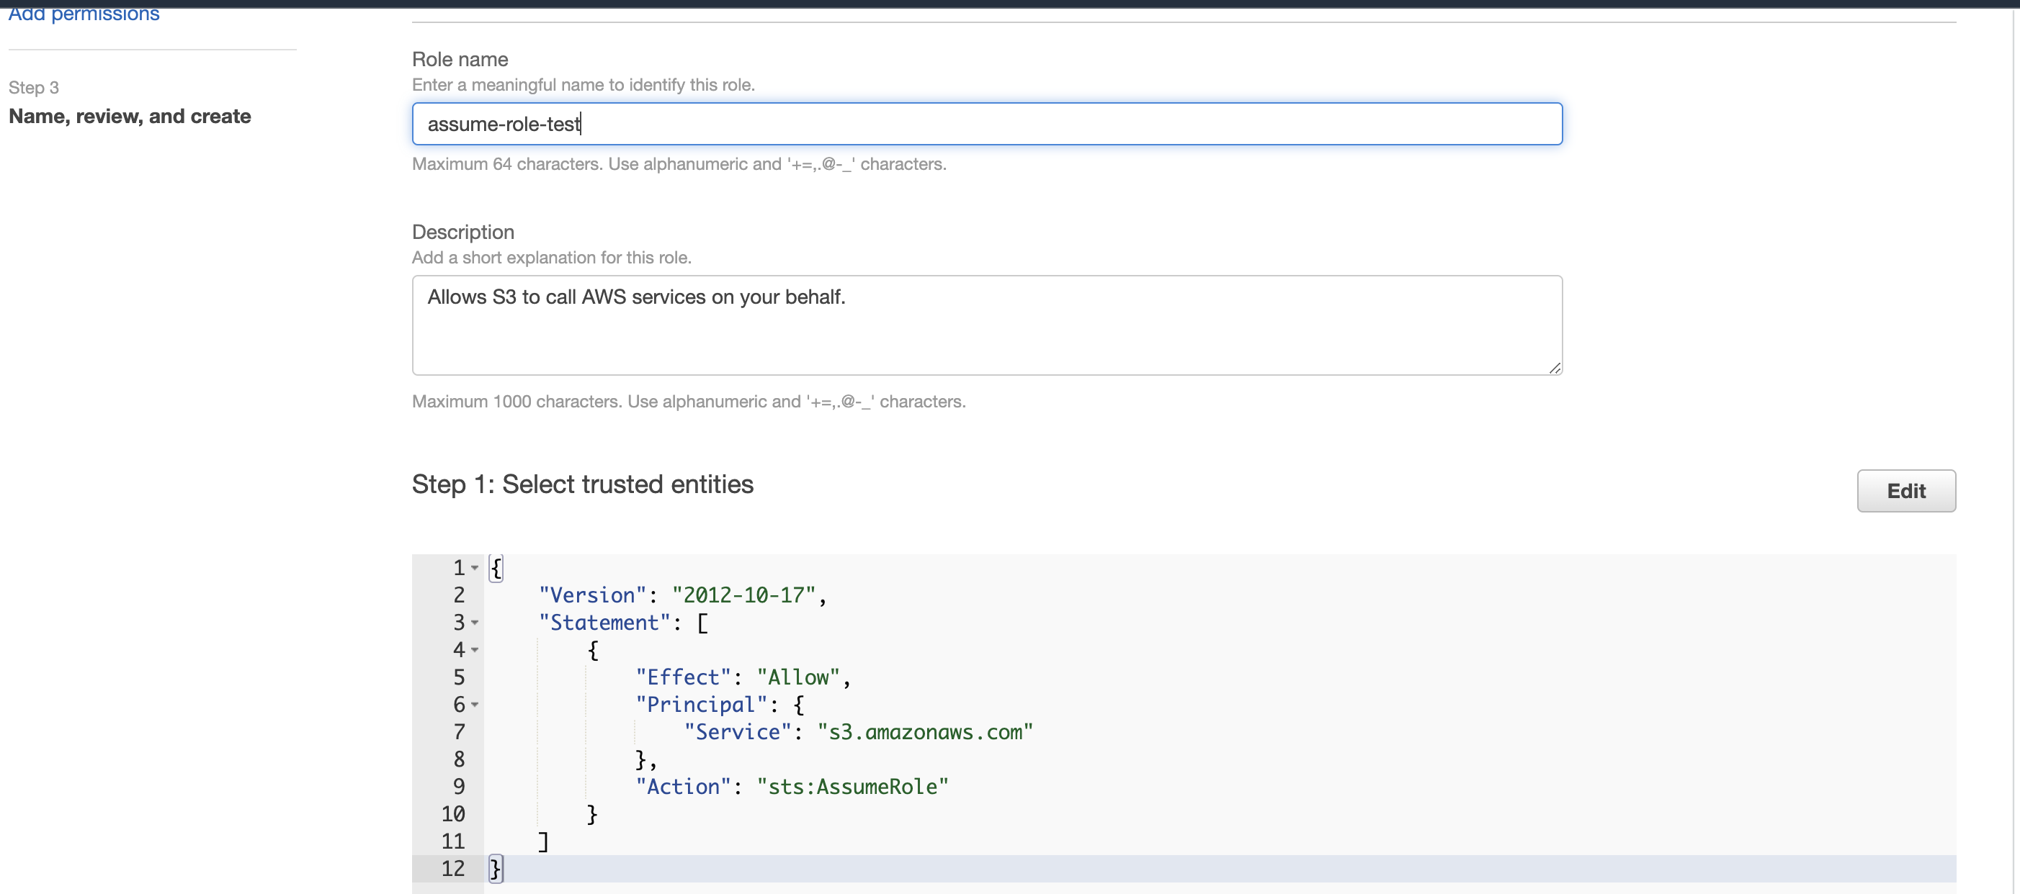Collapse the "Principal" object fold arrow
The width and height of the screenshot is (2020, 894).
[x=475, y=705]
